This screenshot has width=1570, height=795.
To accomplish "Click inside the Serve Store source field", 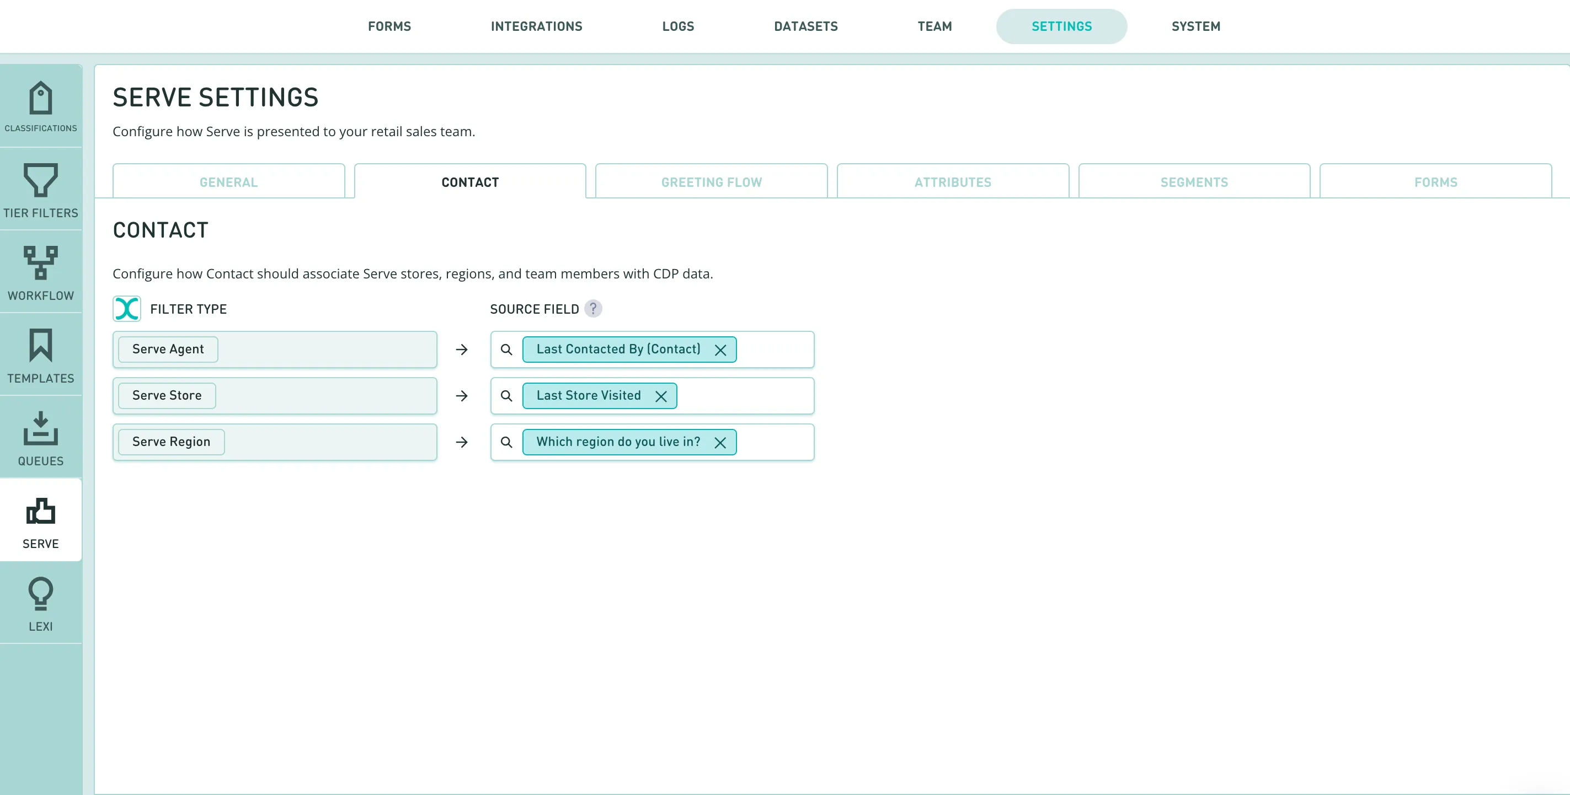I will 744,396.
